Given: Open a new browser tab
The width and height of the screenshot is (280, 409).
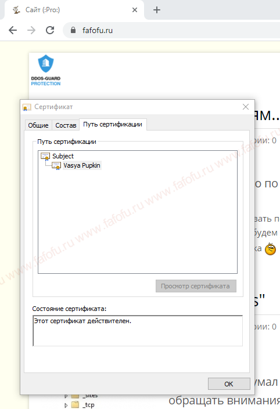Looking at the screenshot, I should coord(157,10).
